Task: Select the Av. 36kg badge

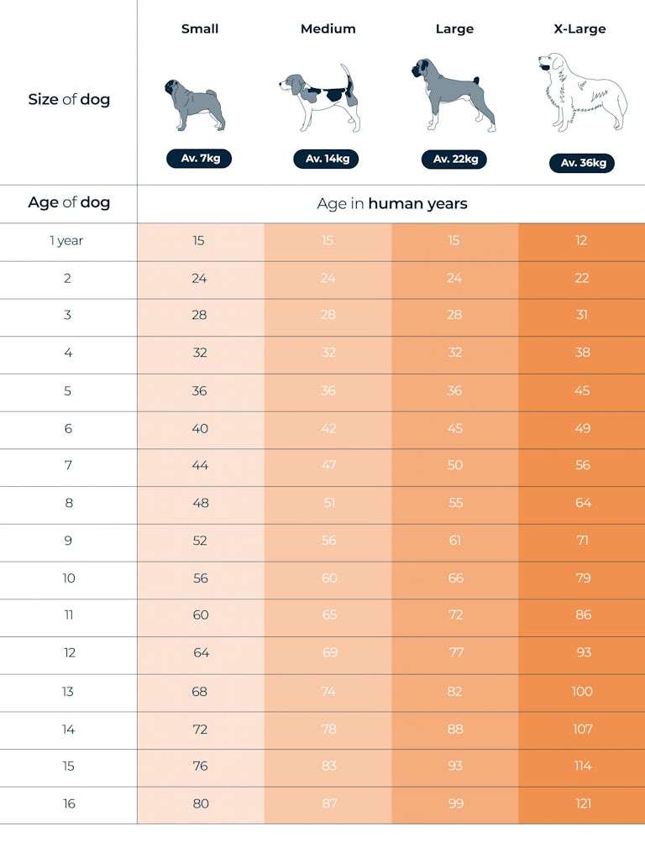Action: pyautogui.click(x=582, y=163)
